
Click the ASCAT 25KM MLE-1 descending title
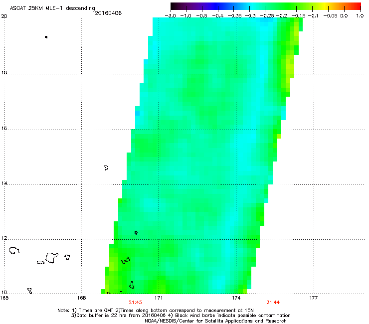click(x=52, y=8)
